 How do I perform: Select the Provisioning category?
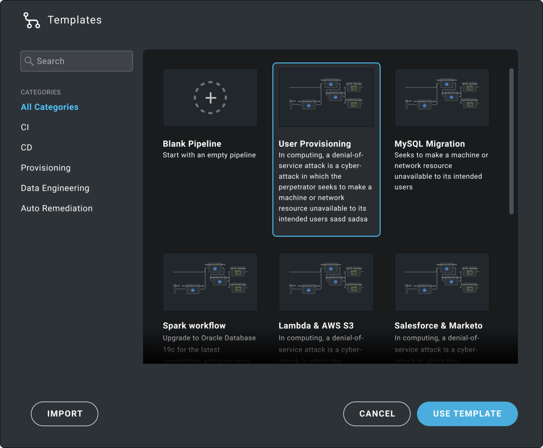click(x=46, y=168)
